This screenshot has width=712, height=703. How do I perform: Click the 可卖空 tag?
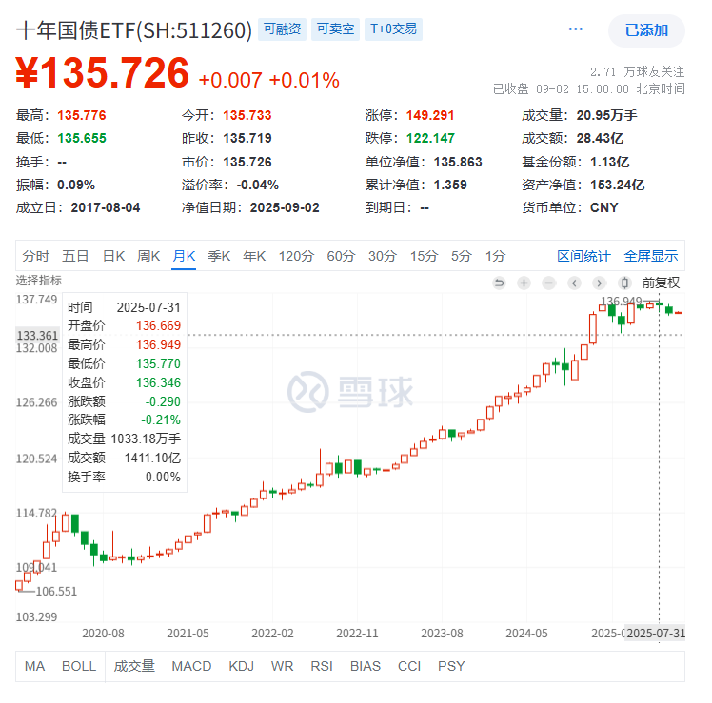coord(336,29)
